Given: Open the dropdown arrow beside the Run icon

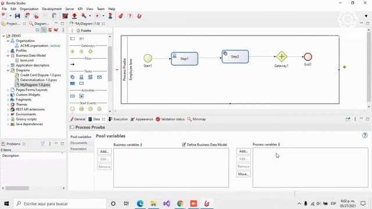Looking at the screenshot, I should (103, 16).
